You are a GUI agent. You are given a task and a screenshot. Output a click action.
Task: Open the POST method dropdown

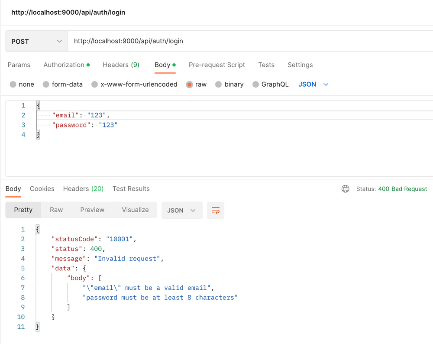click(x=37, y=41)
